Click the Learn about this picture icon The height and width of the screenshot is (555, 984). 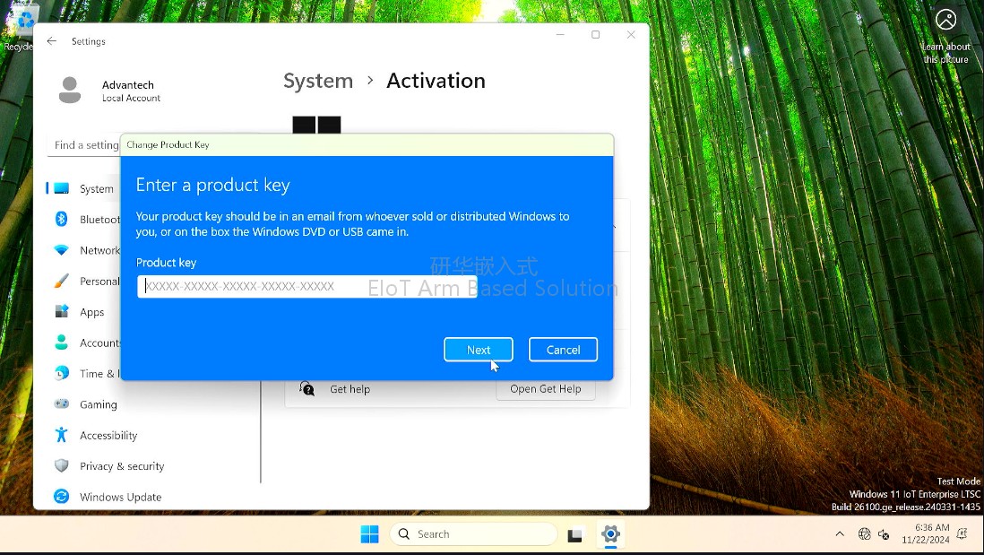point(945,20)
